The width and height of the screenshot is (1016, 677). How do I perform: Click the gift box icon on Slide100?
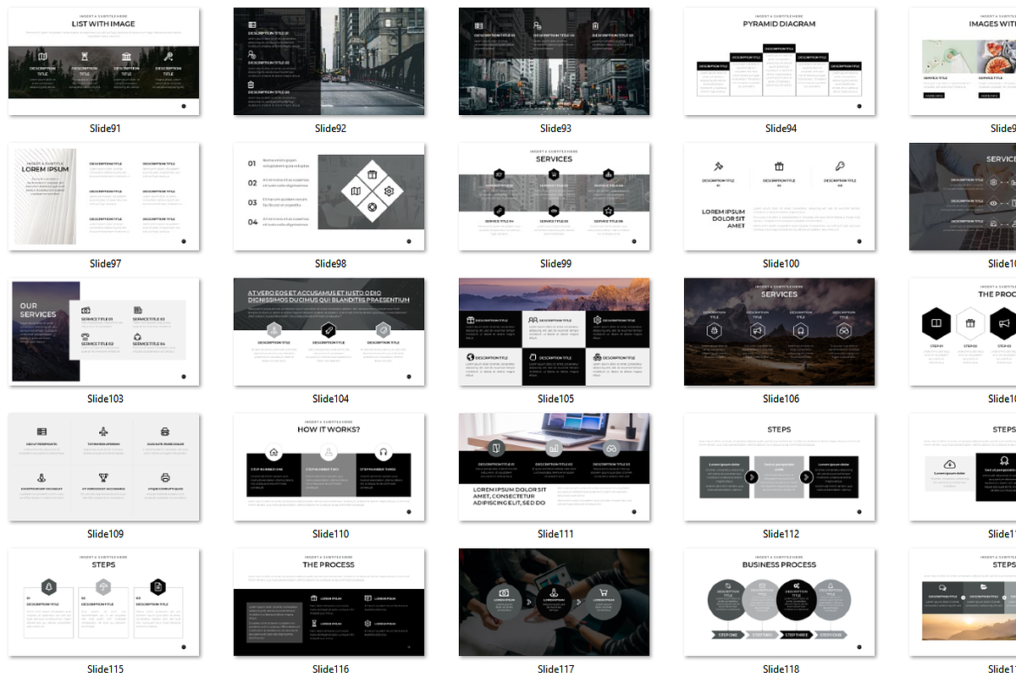pos(779,167)
